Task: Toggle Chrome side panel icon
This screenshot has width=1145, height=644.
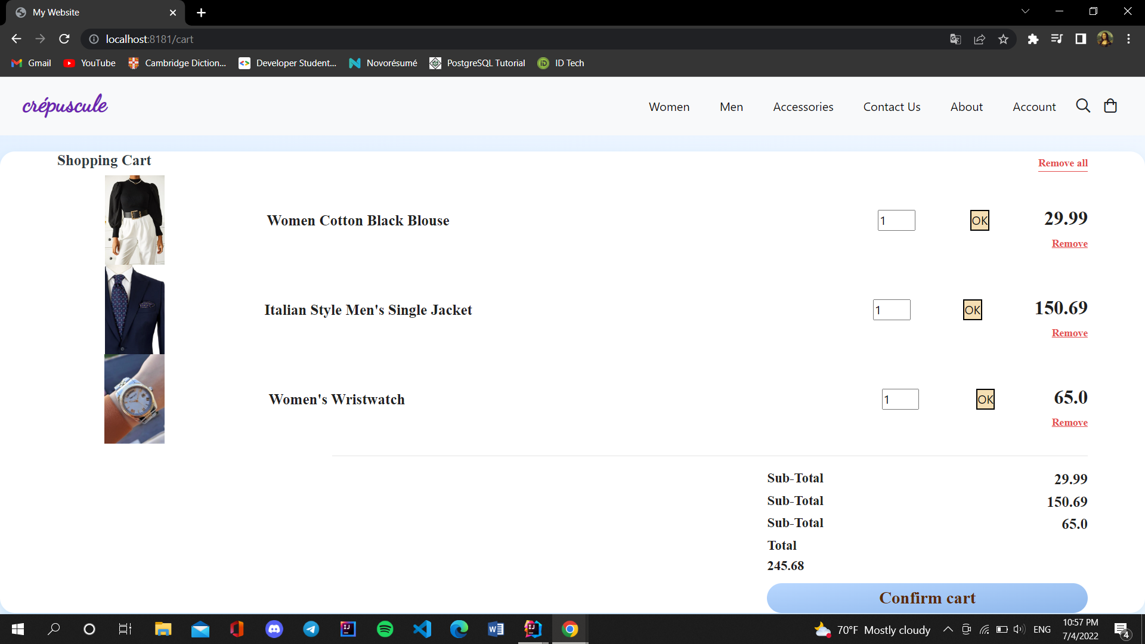Action: (x=1081, y=39)
